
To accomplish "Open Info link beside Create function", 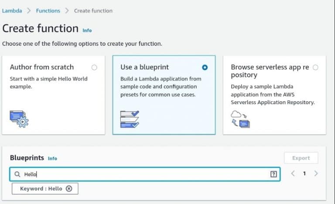I will (87, 31).
